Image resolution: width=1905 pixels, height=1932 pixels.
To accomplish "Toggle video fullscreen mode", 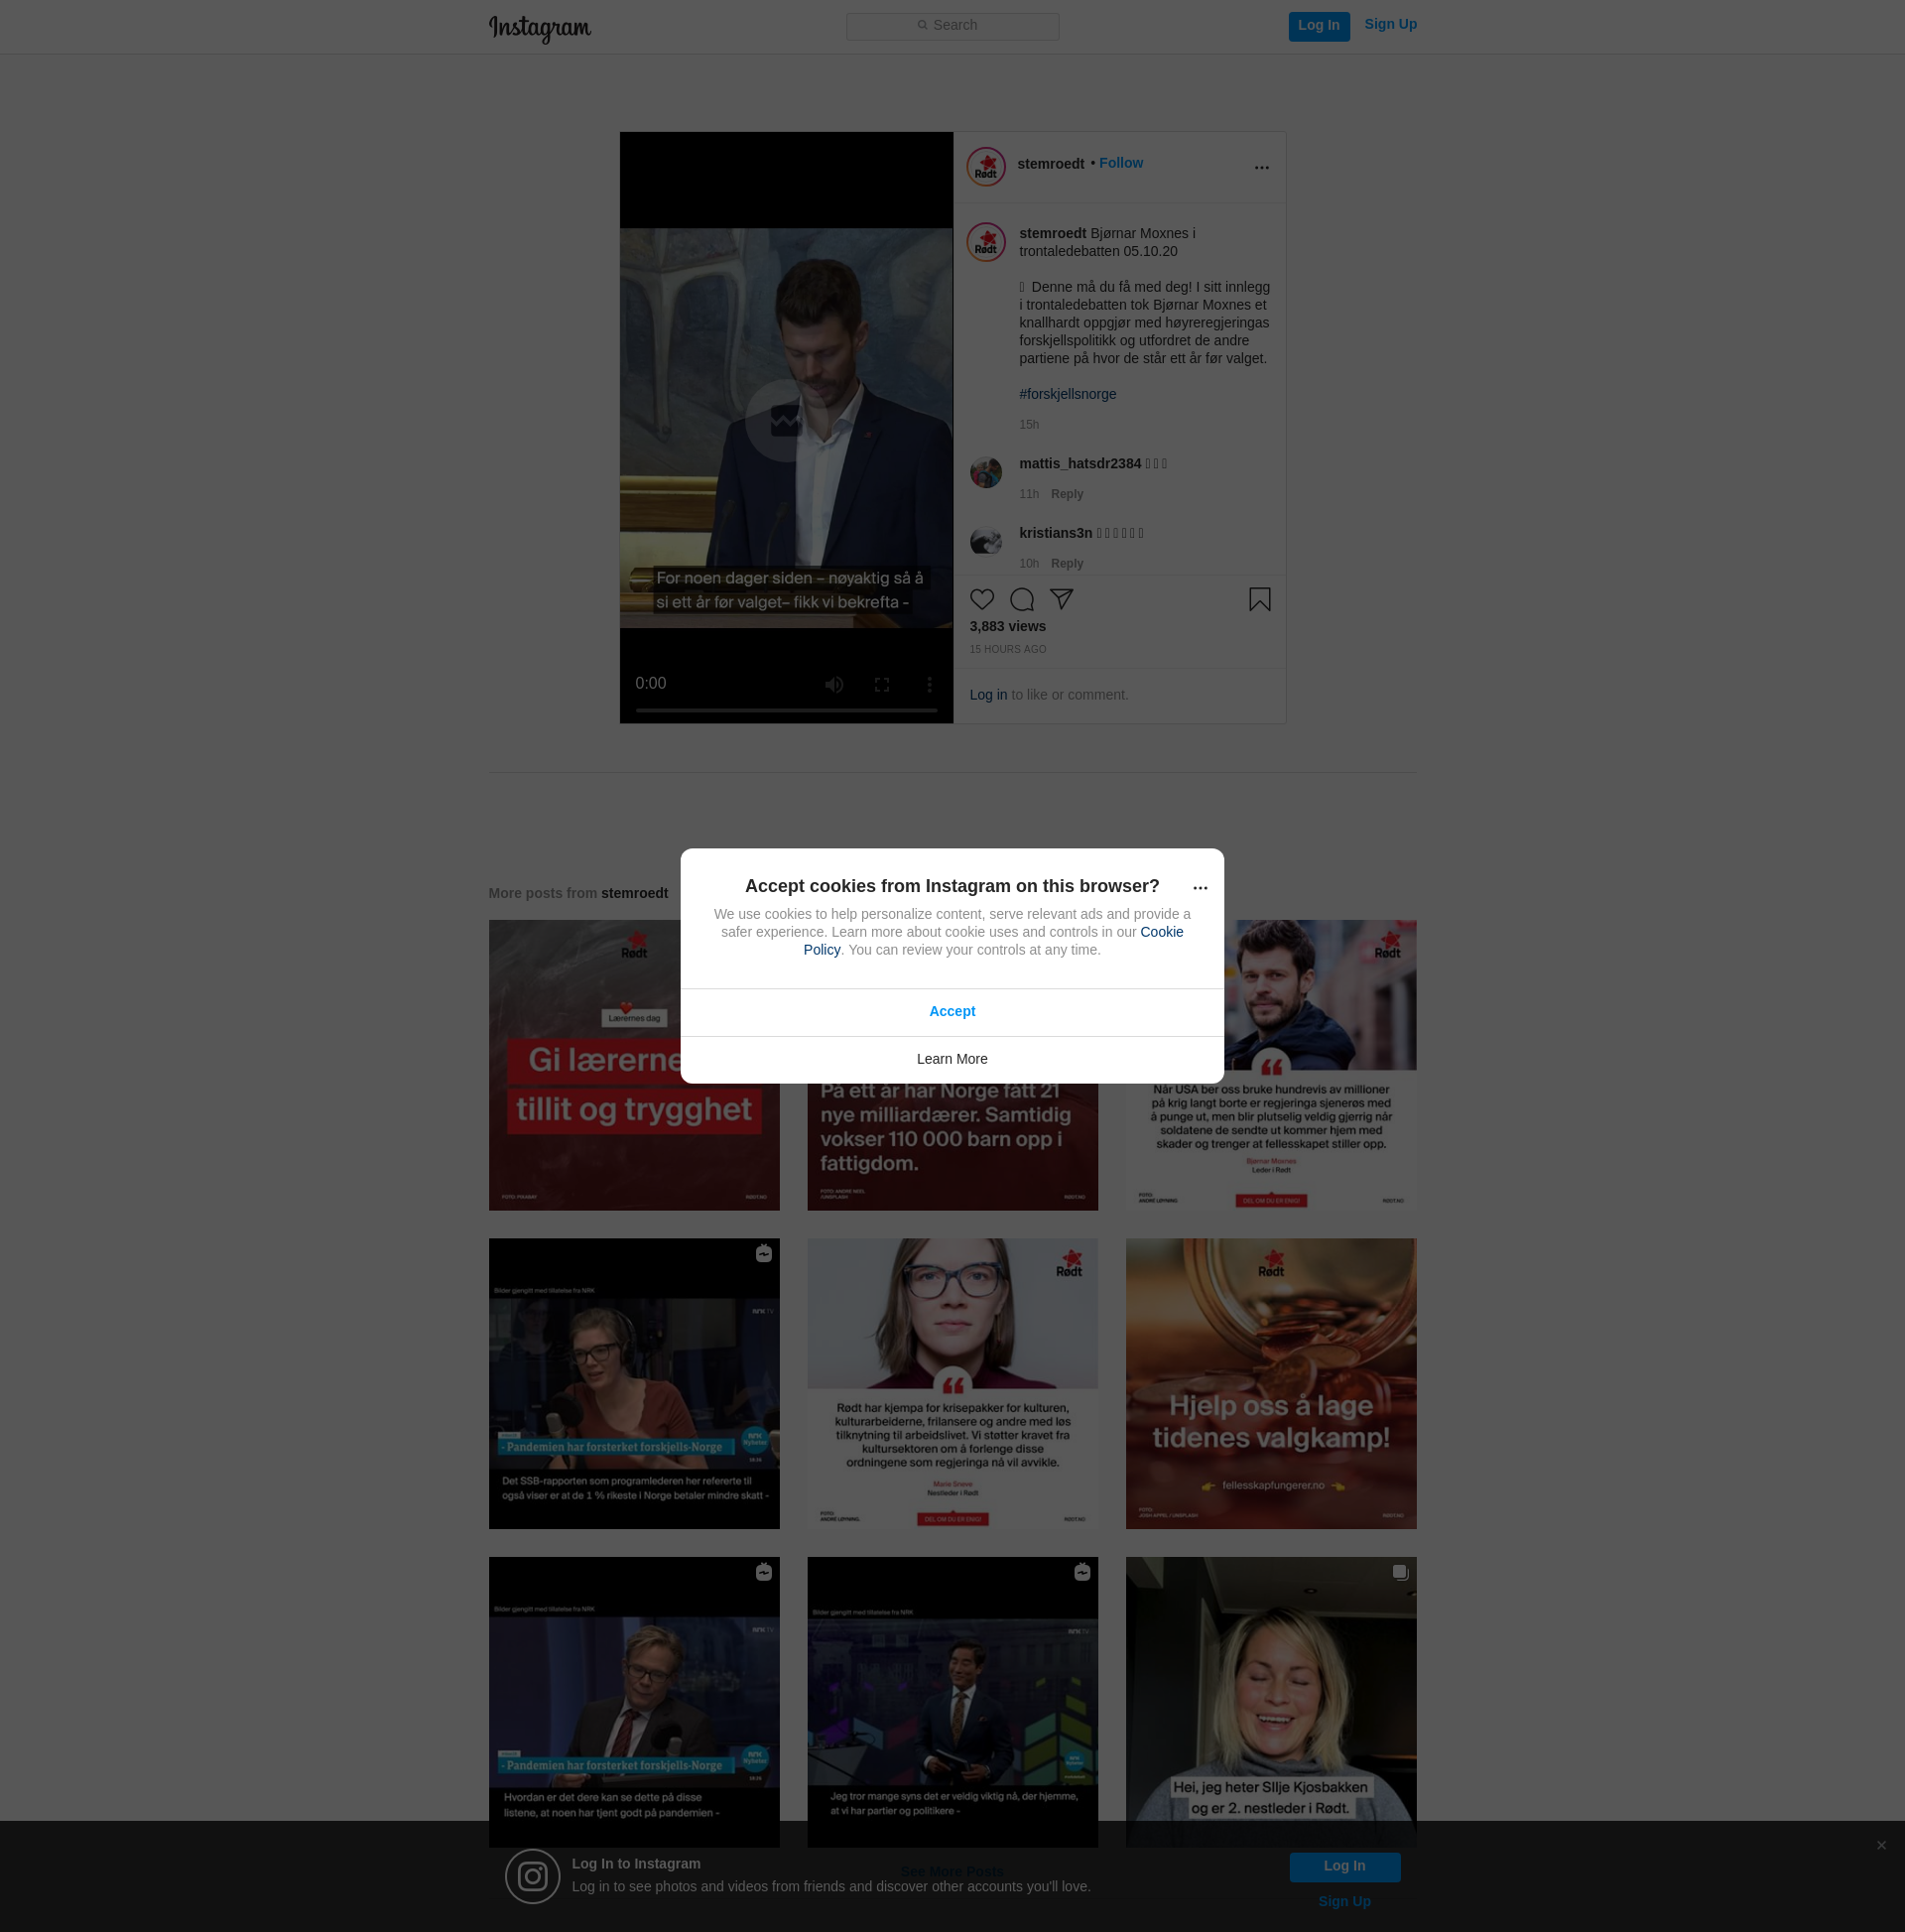I will pos(881,684).
